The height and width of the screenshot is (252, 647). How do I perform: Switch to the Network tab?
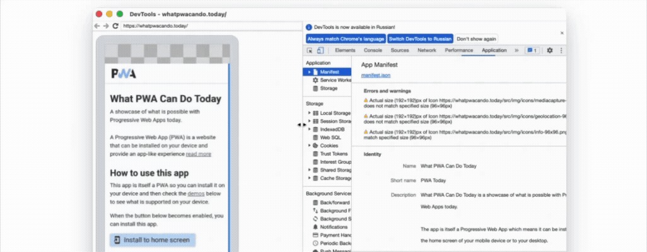(x=427, y=50)
